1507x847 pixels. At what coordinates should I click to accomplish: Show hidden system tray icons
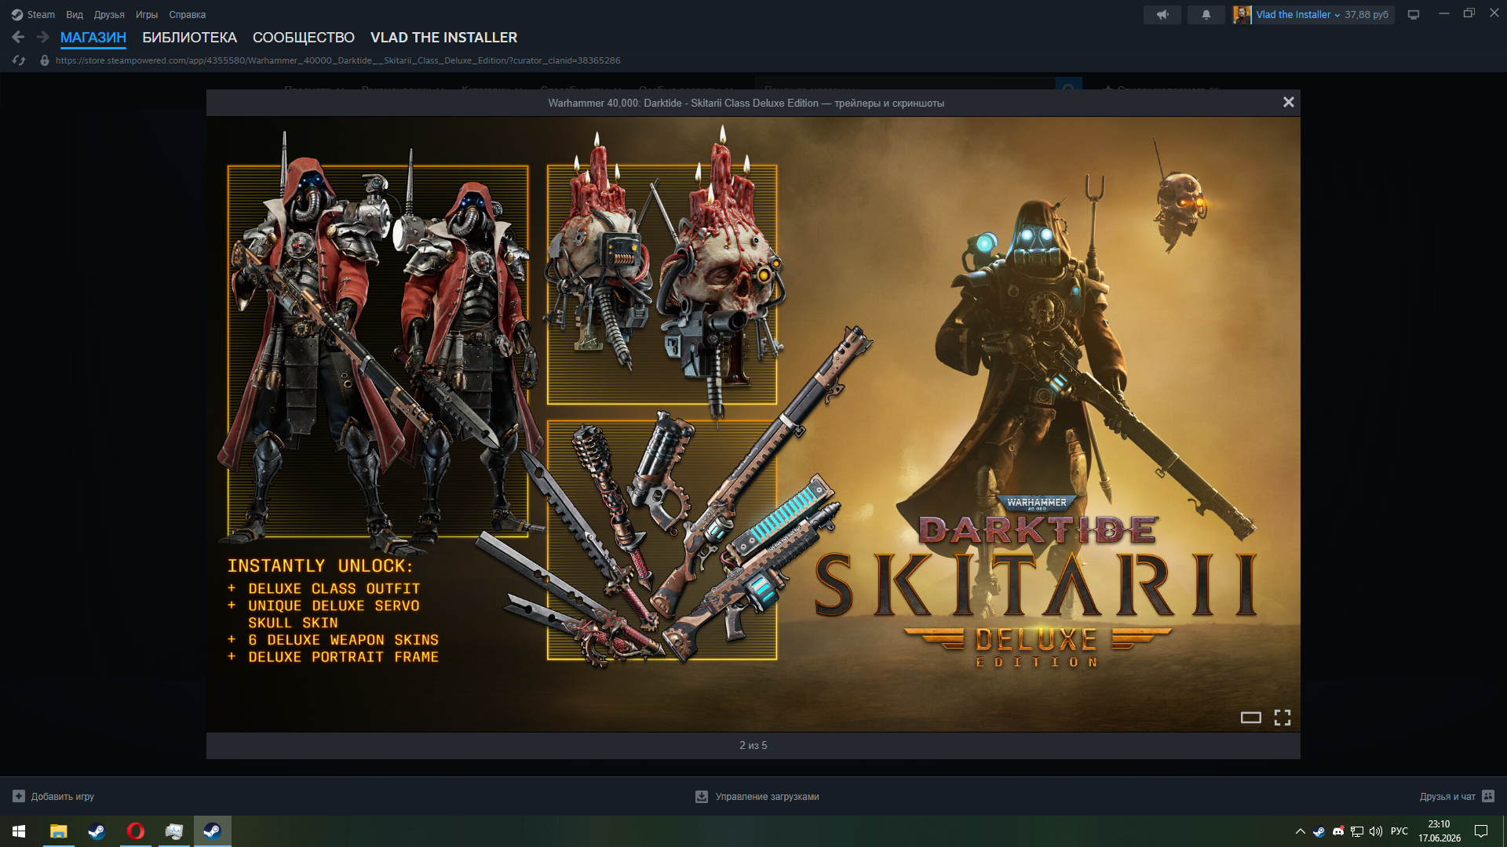1301,831
